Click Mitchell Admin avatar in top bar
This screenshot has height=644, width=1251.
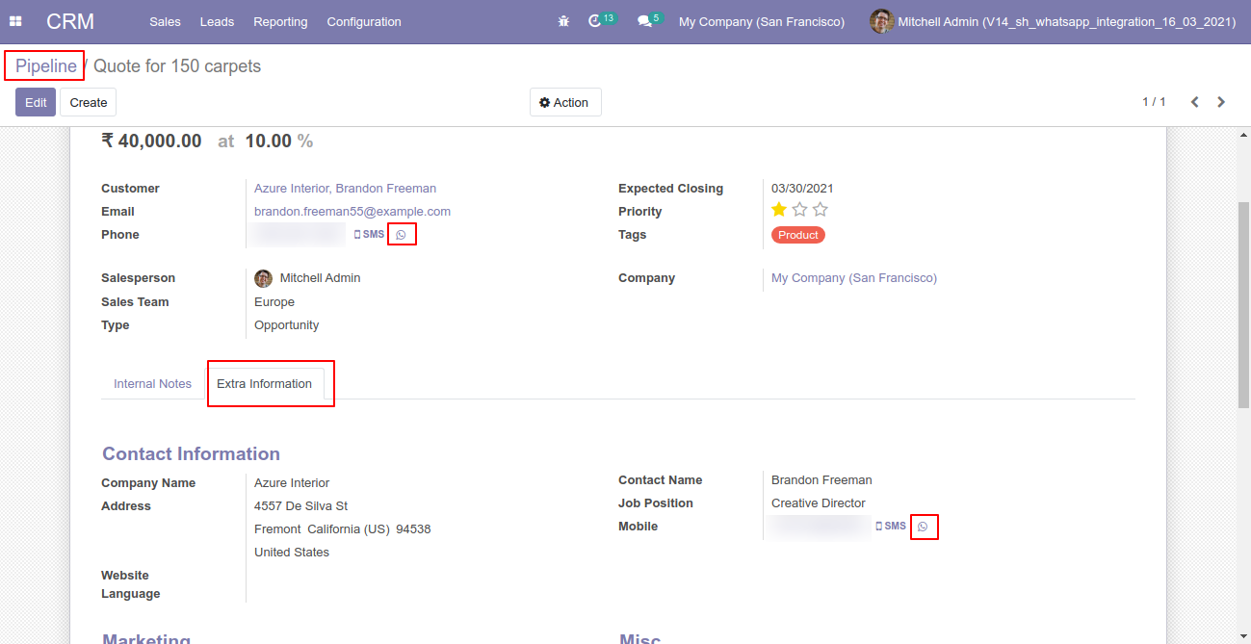point(881,21)
